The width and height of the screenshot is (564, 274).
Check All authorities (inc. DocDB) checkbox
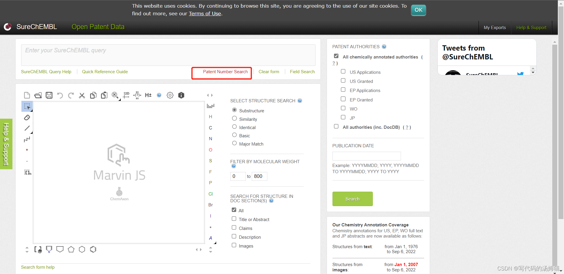pos(336,126)
